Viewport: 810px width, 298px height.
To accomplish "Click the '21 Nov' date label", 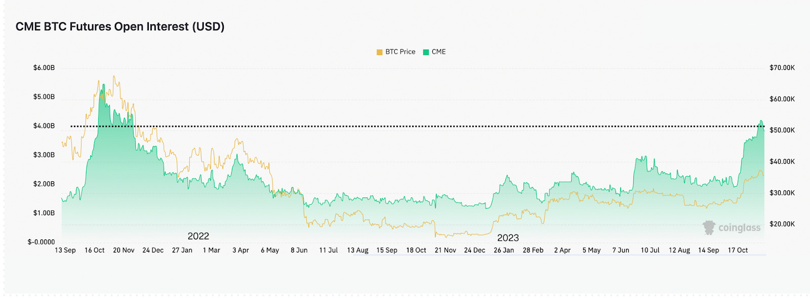I will pyautogui.click(x=445, y=251).
